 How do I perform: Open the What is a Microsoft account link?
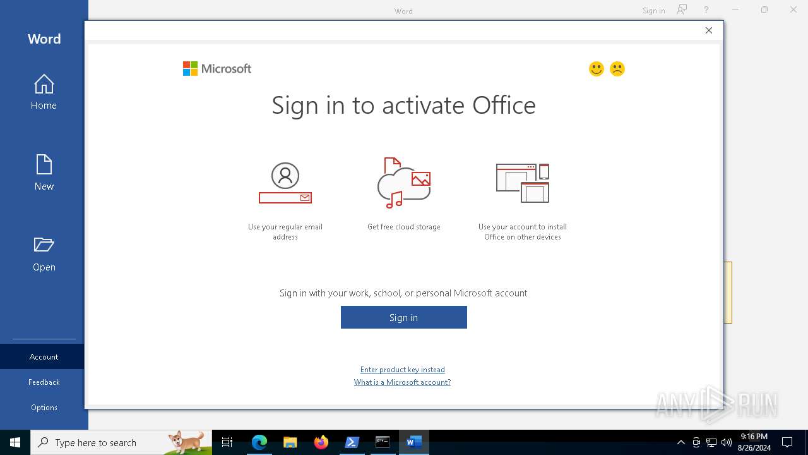point(403,382)
